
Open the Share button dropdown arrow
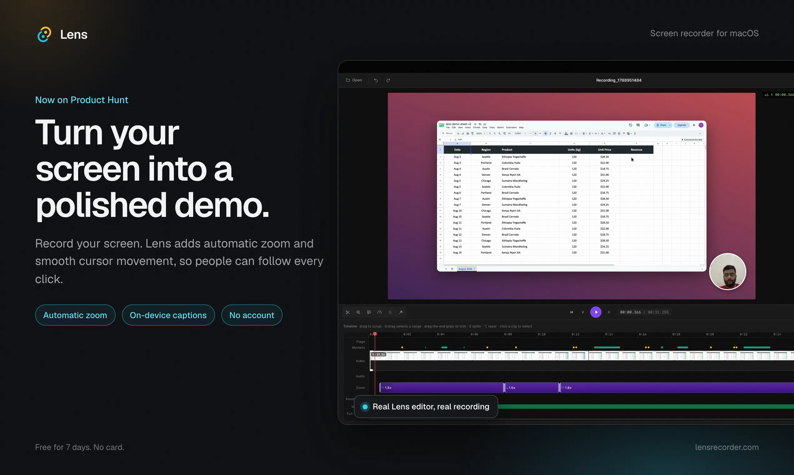pyautogui.click(x=670, y=125)
